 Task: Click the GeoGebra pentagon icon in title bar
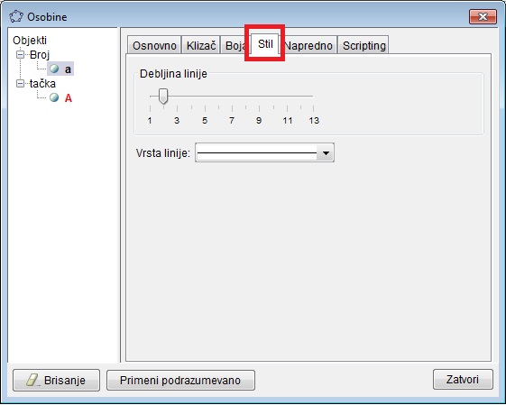(x=16, y=16)
